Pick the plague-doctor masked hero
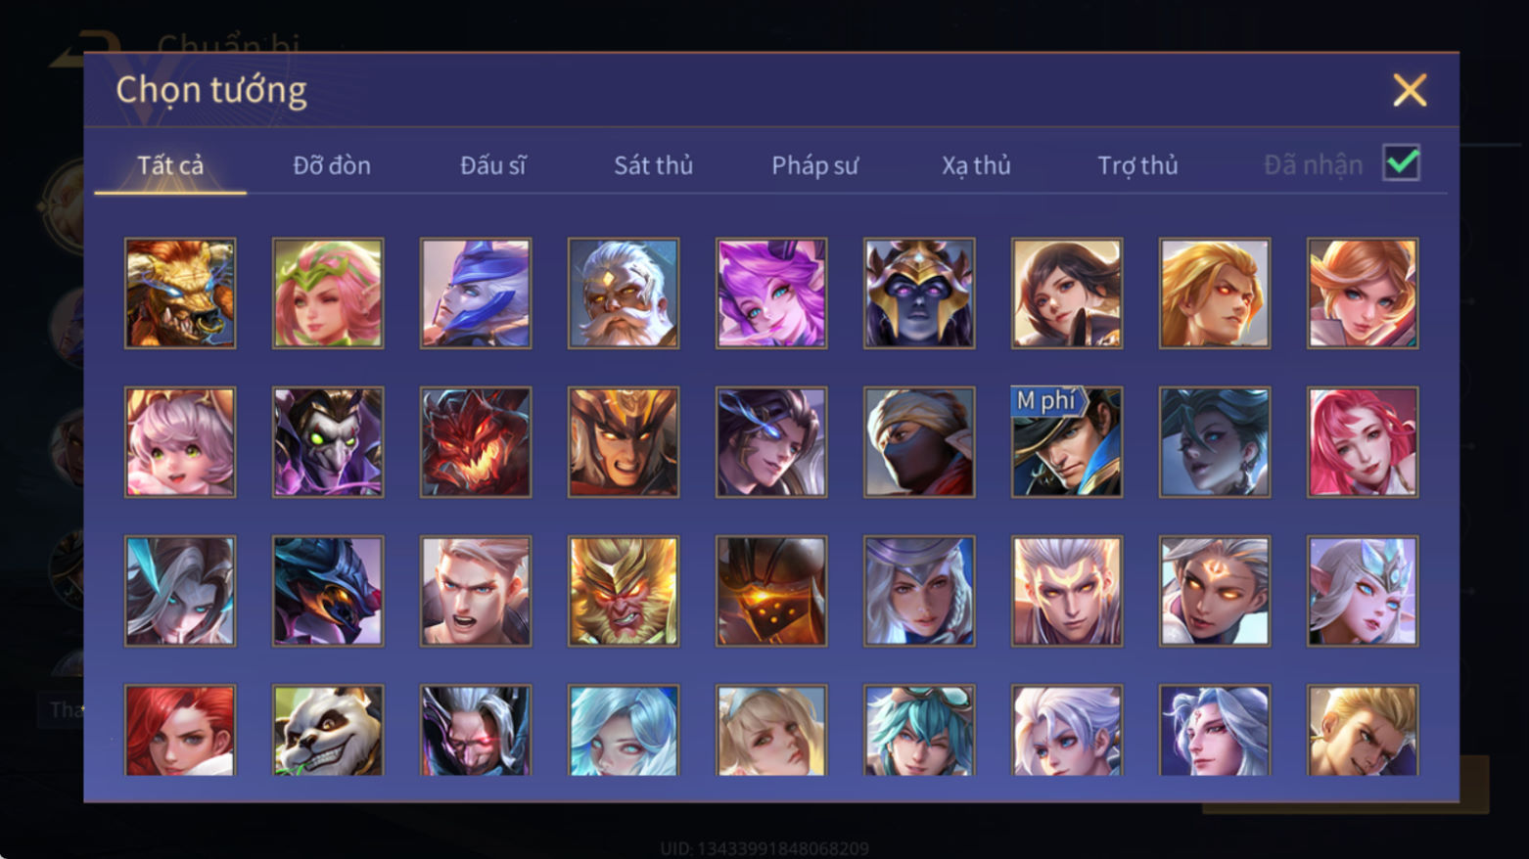Viewport: 1529px width, 859px height. (x=328, y=442)
